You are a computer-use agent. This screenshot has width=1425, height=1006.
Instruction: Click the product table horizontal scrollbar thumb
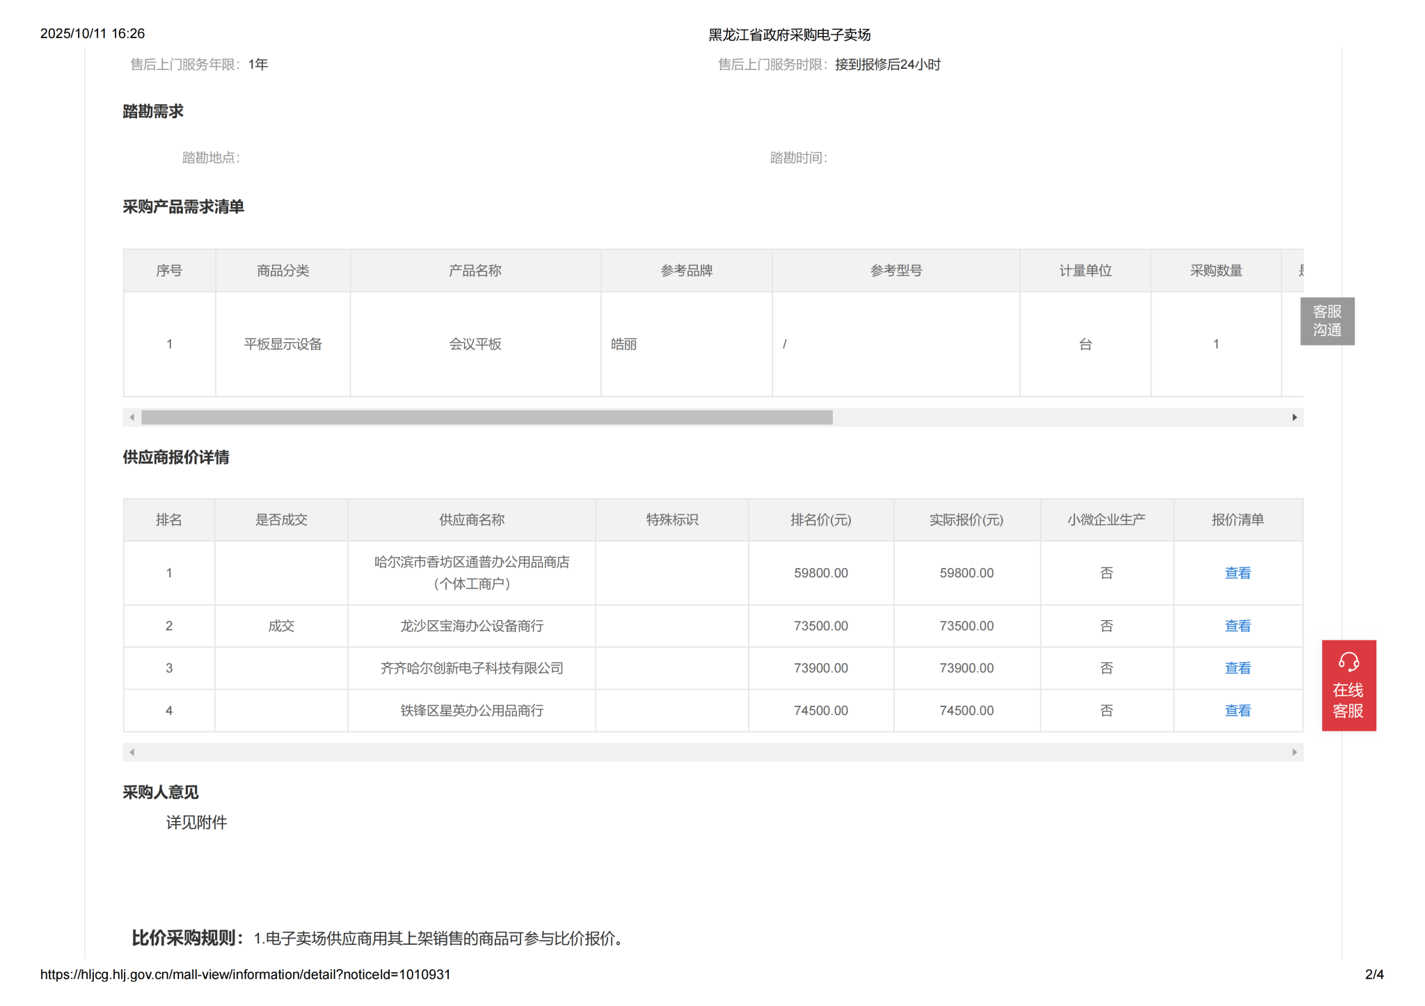486,417
